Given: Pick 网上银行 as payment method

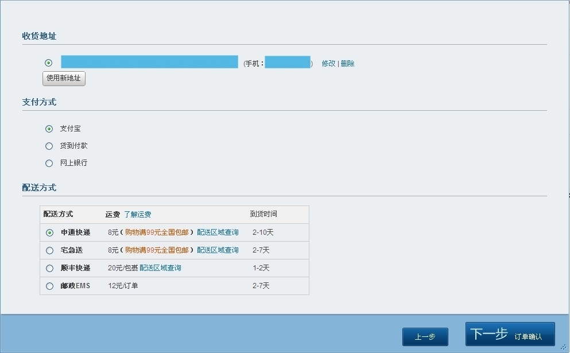Looking at the screenshot, I should pos(49,163).
